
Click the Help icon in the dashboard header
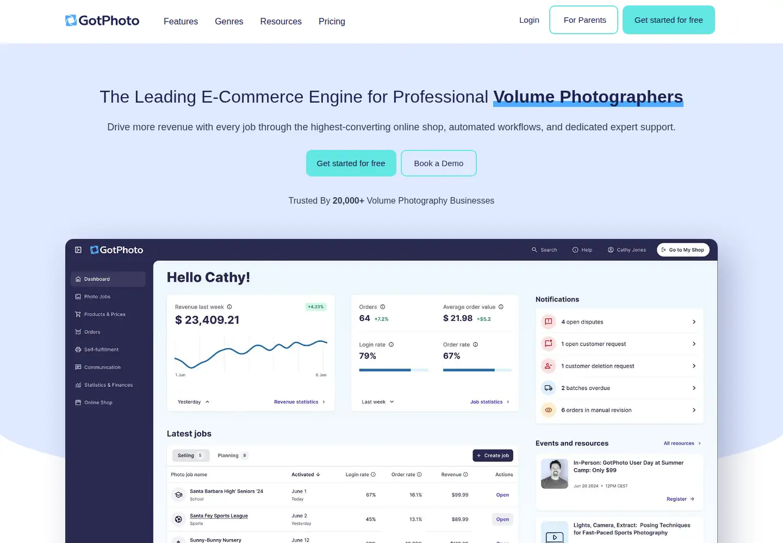tap(575, 250)
